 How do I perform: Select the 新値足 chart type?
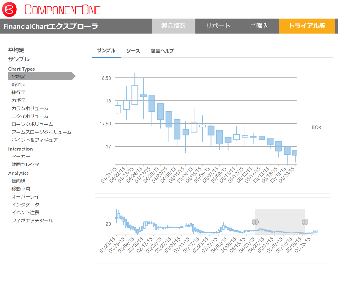(19, 85)
